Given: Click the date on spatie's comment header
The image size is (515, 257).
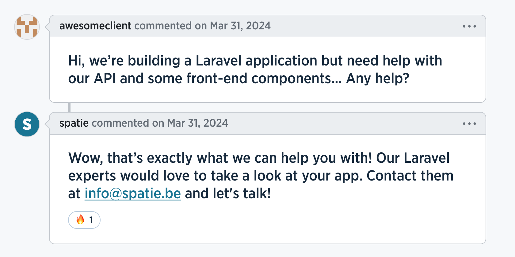Looking at the screenshot, I should pos(197,123).
